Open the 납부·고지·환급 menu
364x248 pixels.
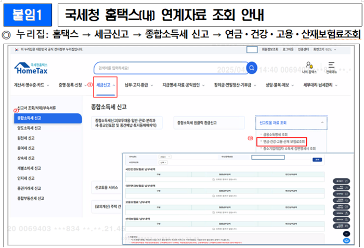137,85
